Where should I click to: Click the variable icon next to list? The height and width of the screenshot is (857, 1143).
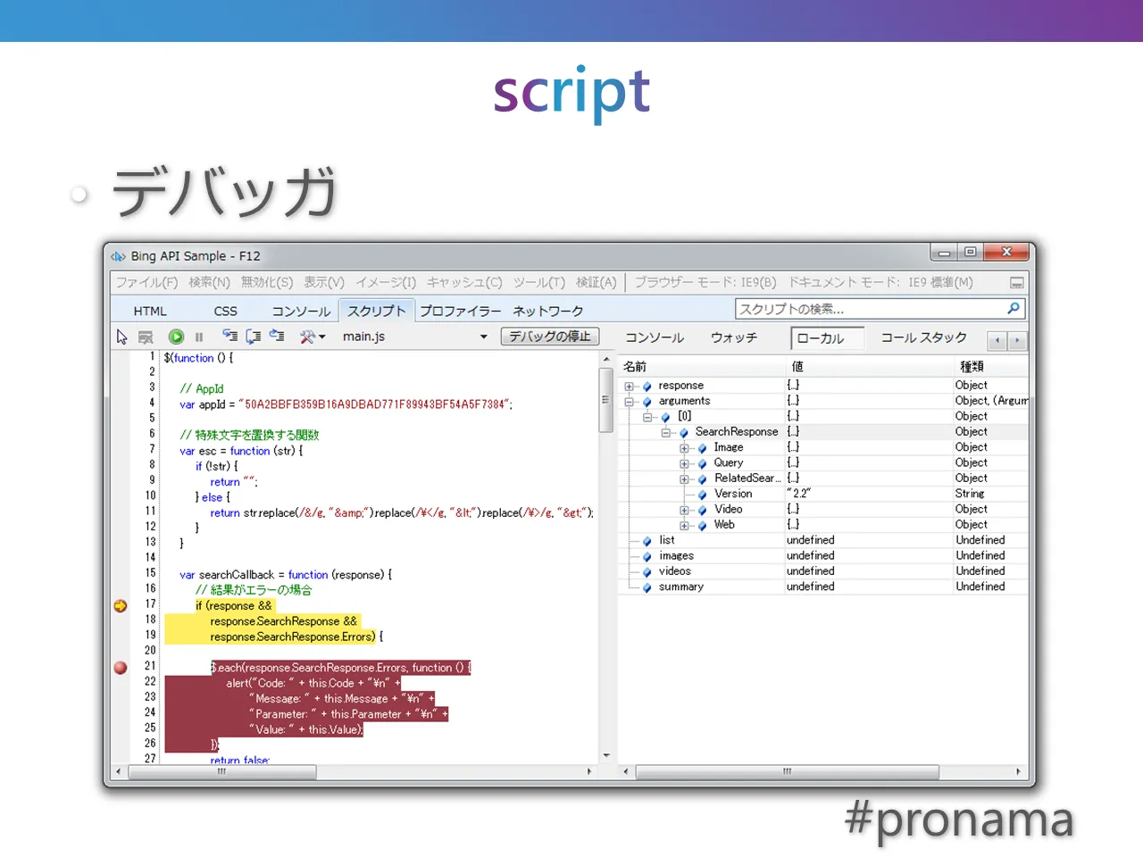647,541
